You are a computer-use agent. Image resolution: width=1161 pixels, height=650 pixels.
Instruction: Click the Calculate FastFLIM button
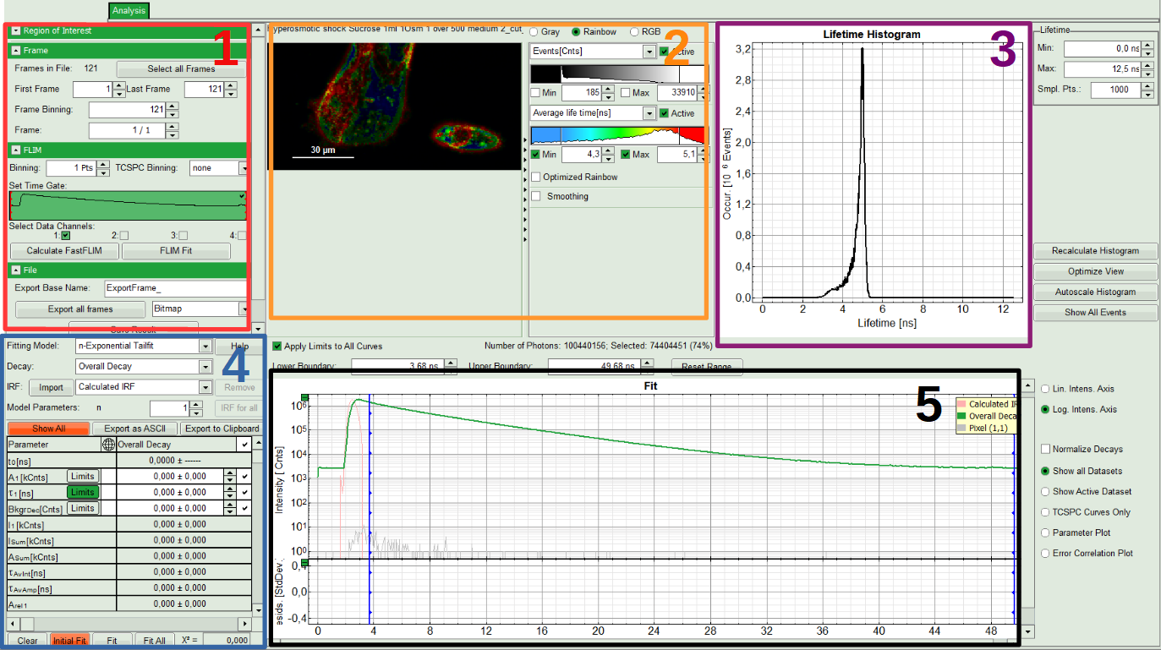(63, 251)
